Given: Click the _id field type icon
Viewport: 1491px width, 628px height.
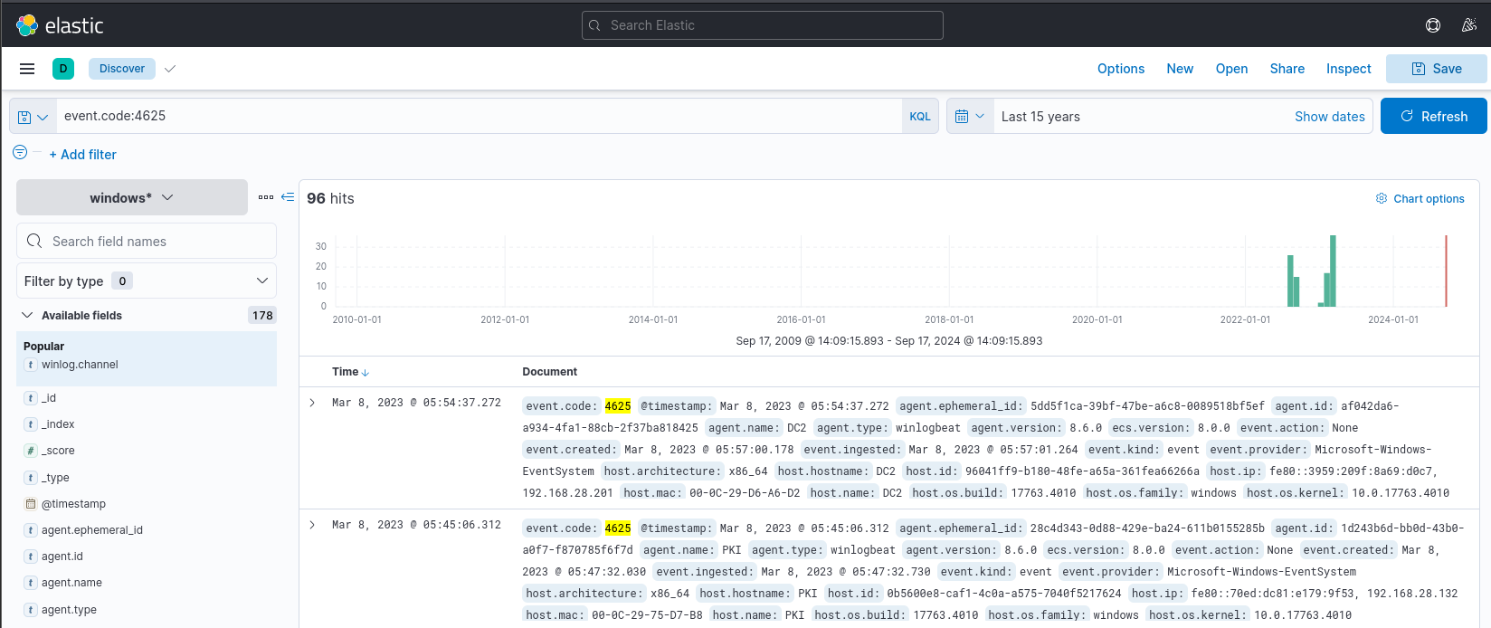Looking at the screenshot, I should (x=31, y=398).
